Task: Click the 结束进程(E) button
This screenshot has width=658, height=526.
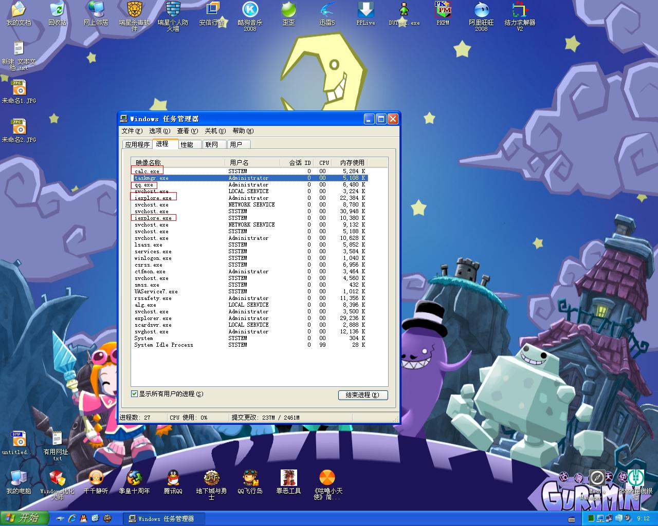Action: (363, 395)
